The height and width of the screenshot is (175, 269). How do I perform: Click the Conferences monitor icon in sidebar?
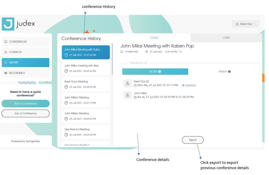pyautogui.click(x=6, y=42)
